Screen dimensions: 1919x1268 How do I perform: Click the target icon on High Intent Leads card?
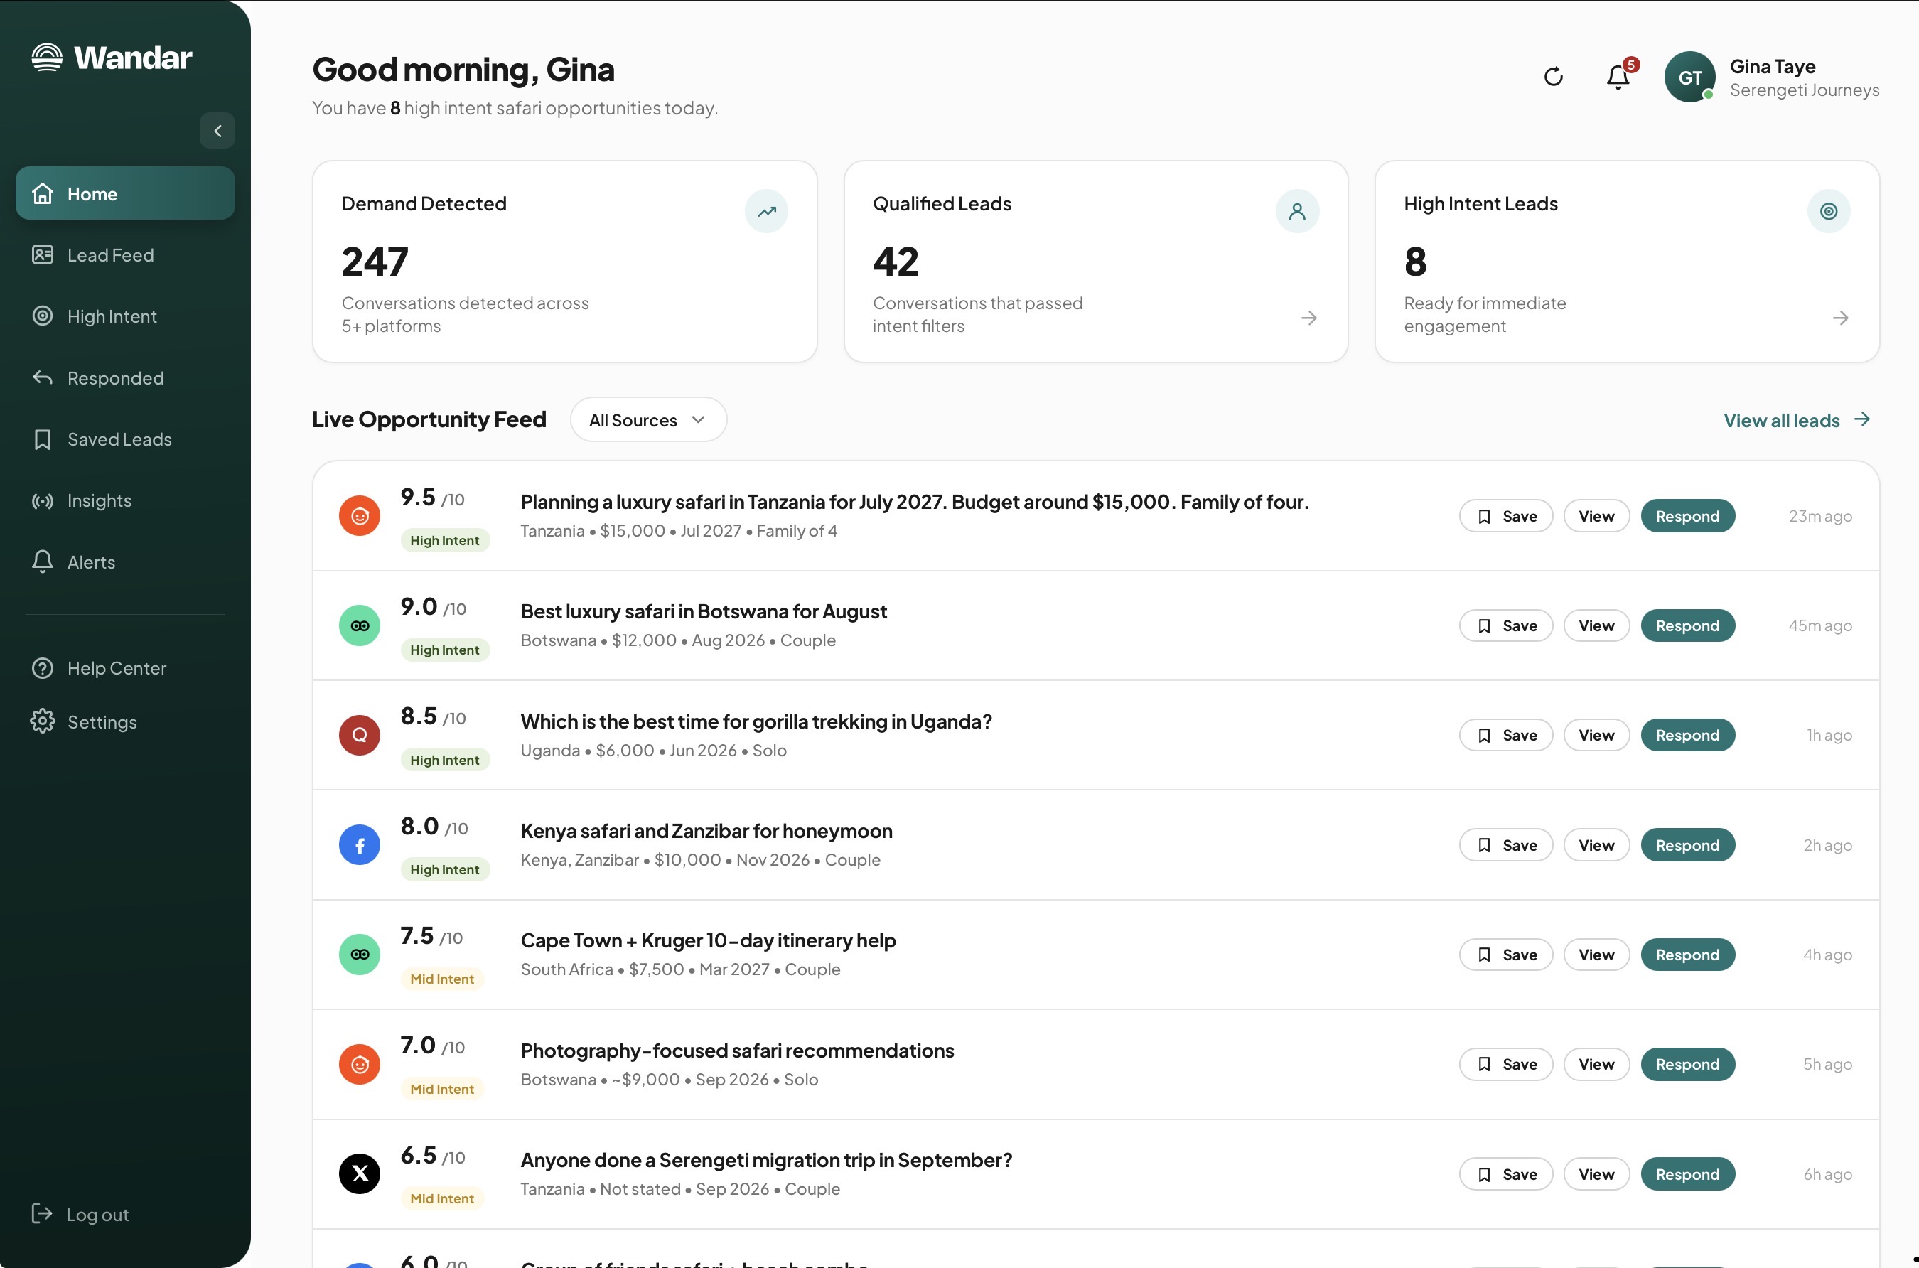(x=1829, y=211)
